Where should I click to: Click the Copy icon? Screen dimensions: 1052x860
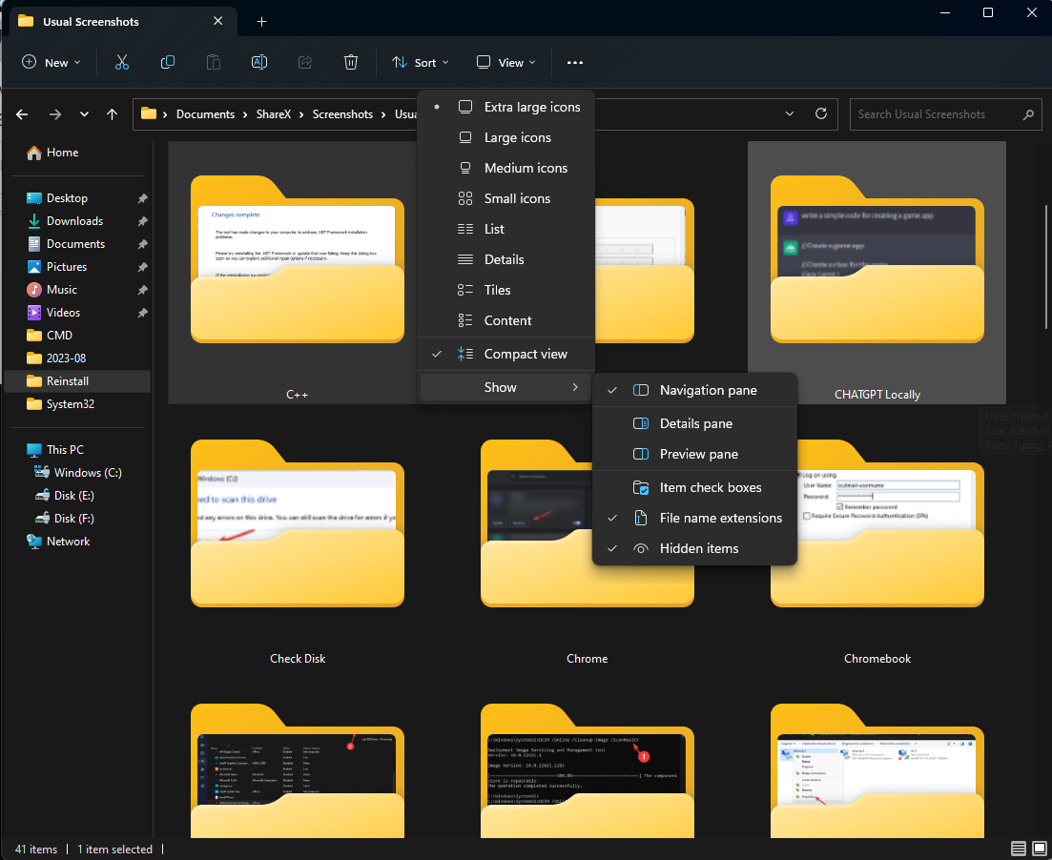click(x=167, y=62)
